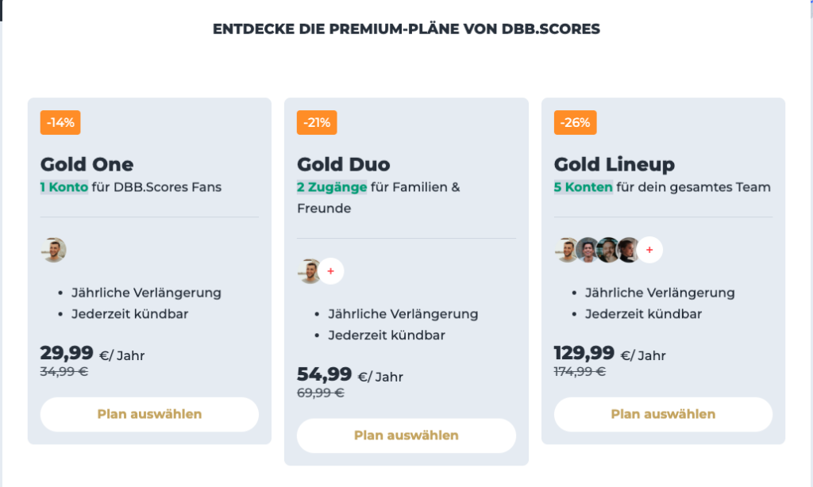Click the -14% discount badge

pos(60,123)
